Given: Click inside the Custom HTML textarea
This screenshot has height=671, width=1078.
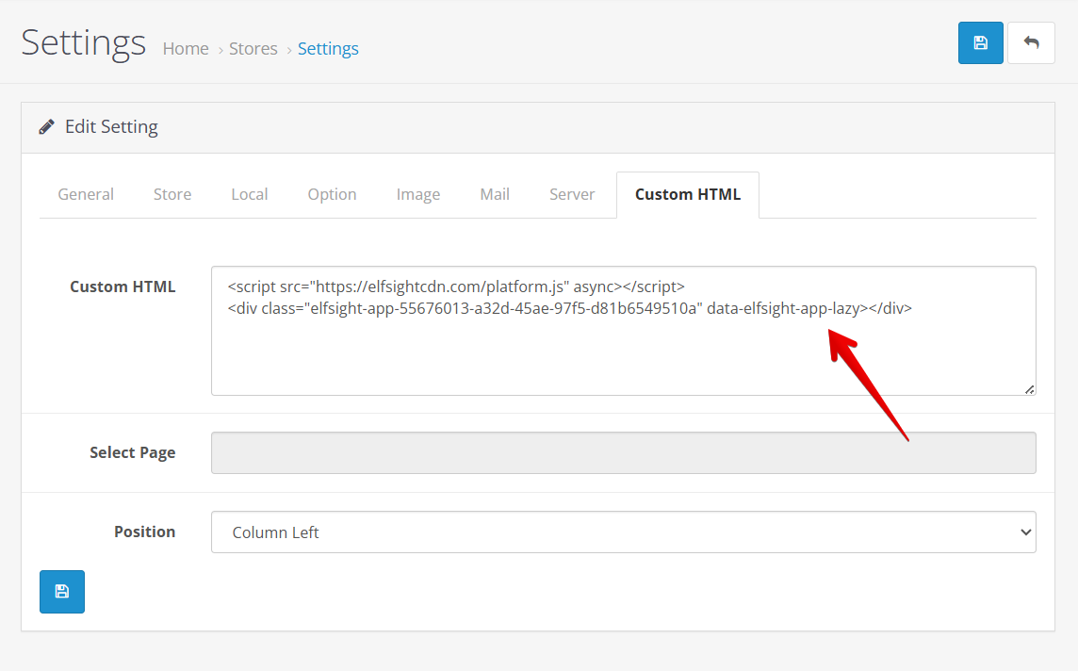Looking at the screenshot, I should point(624,331).
